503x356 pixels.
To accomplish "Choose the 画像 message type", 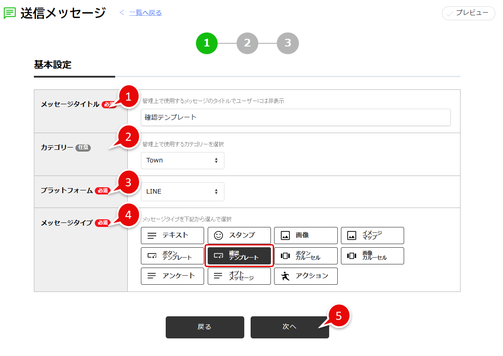I will pyautogui.click(x=306, y=235).
